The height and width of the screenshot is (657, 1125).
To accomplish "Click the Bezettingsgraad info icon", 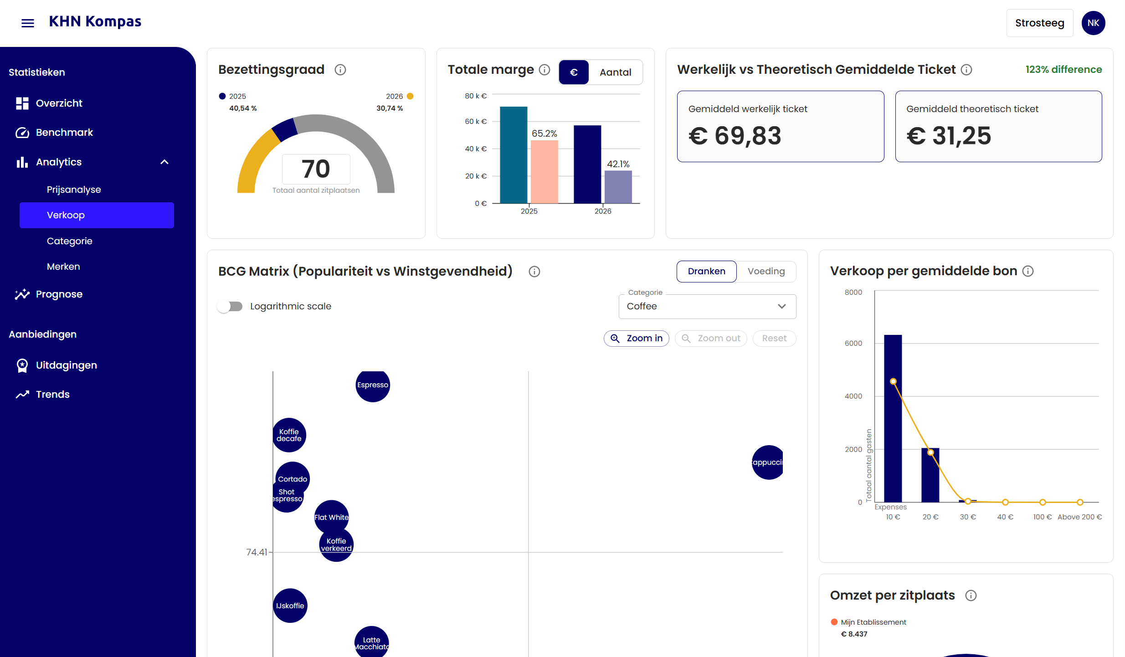I will [340, 70].
